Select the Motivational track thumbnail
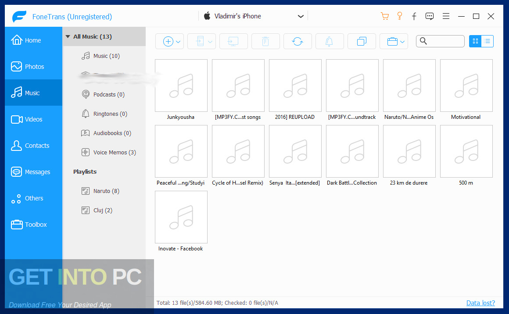The height and width of the screenshot is (314, 509). 466,86
